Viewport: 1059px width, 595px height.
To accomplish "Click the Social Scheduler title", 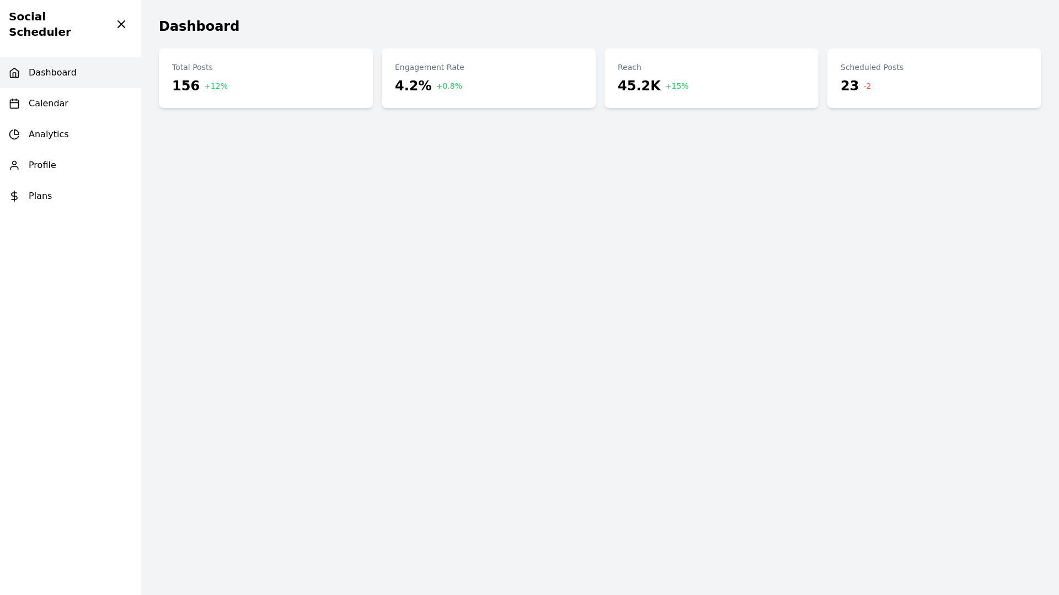I will click(40, 24).
